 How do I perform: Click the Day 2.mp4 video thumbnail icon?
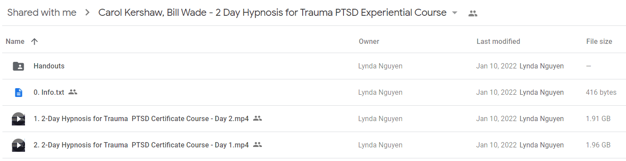[18, 119]
